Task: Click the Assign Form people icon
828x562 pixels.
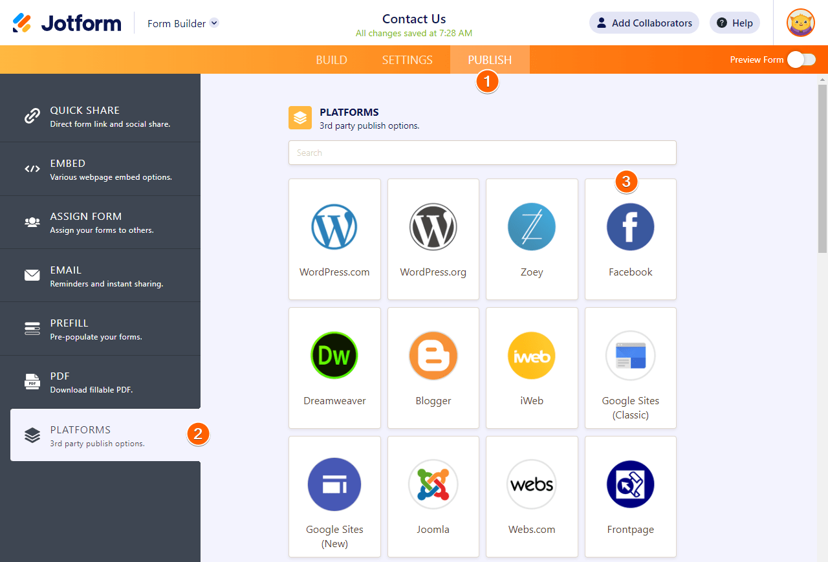Action: pyautogui.click(x=32, y=222)
